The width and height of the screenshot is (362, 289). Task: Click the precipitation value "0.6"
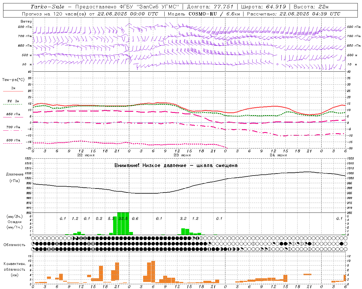point(135,219)
